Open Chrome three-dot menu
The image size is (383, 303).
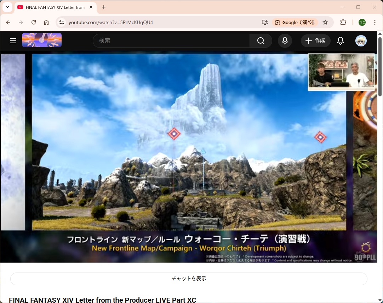click(x=375, y=22)
